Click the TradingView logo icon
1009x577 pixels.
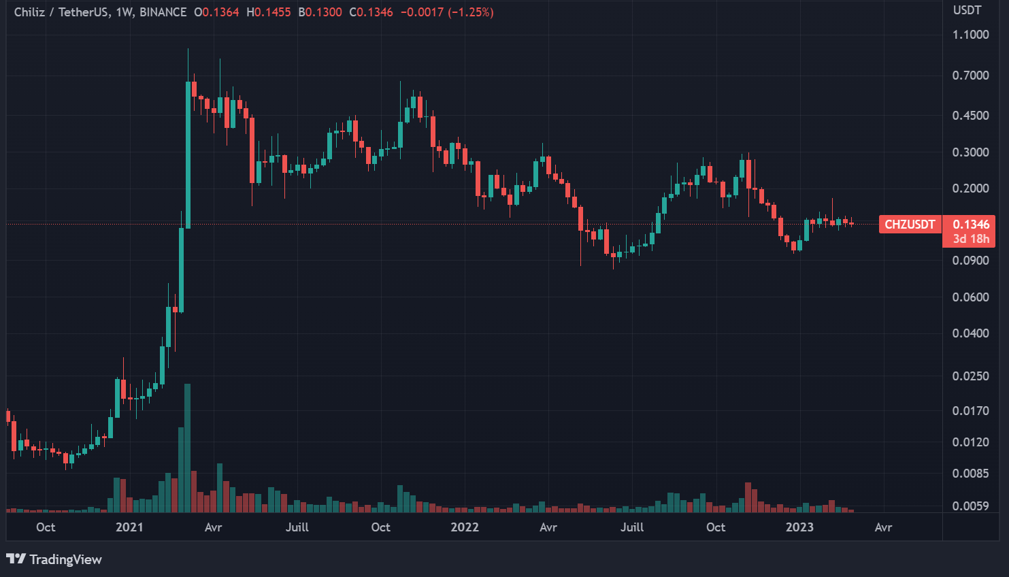click(16, 559)
